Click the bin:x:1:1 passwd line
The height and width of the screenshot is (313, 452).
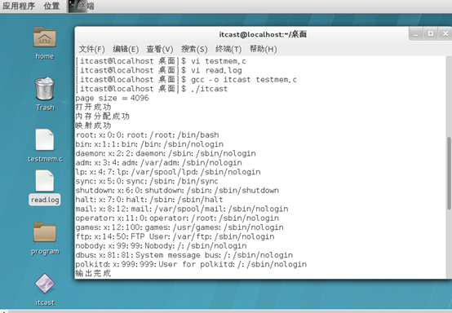click(x=149, y=144)
